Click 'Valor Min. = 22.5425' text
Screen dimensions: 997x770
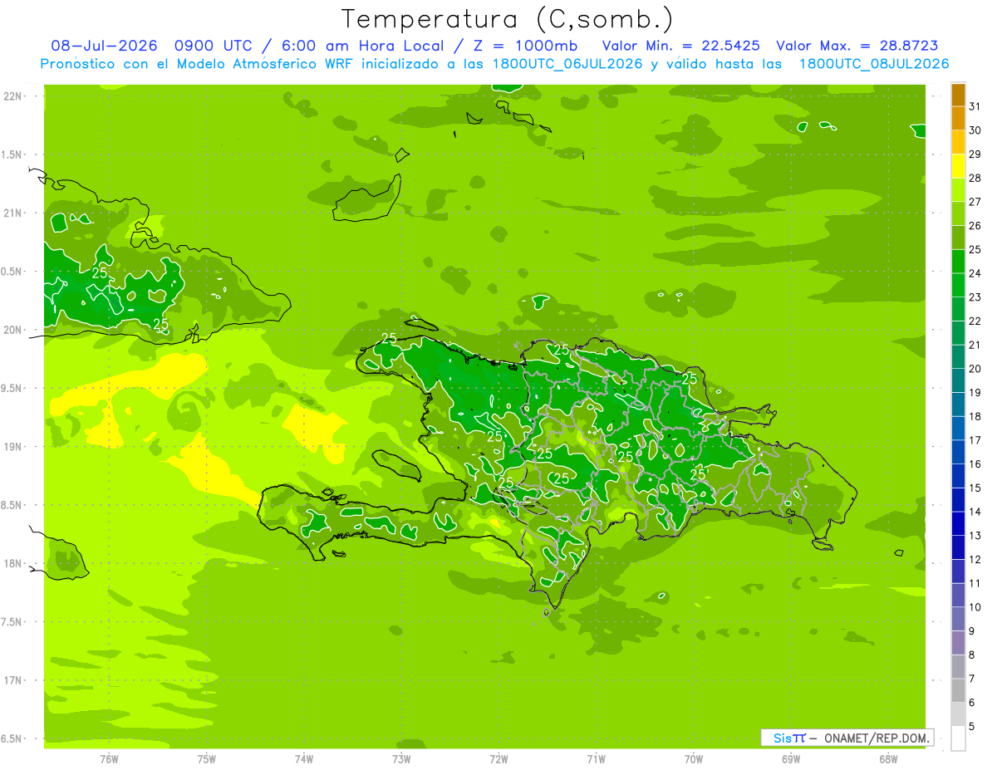[x=680, y=46]
